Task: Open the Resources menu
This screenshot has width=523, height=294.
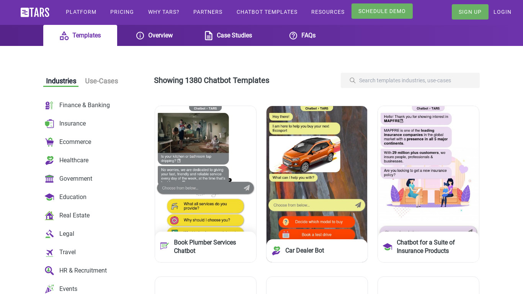Action: (328, 12)
